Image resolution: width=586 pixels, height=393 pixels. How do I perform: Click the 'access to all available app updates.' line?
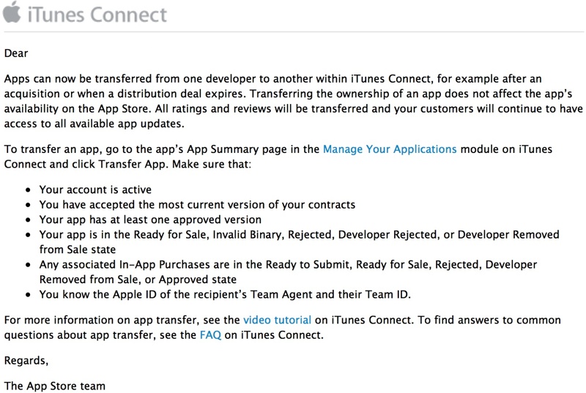coord(94,124)
